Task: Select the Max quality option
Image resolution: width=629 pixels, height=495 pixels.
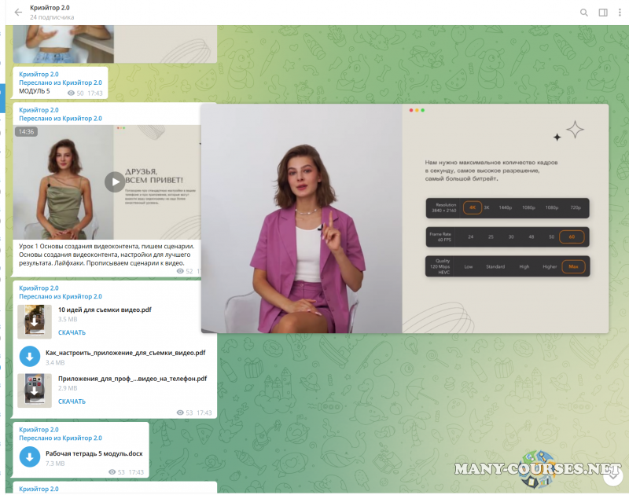Action: (573, 266)
